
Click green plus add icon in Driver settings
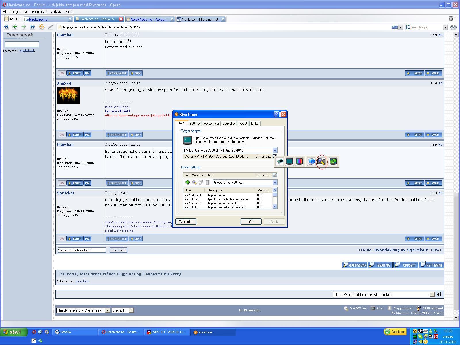[x=188, y=182]
